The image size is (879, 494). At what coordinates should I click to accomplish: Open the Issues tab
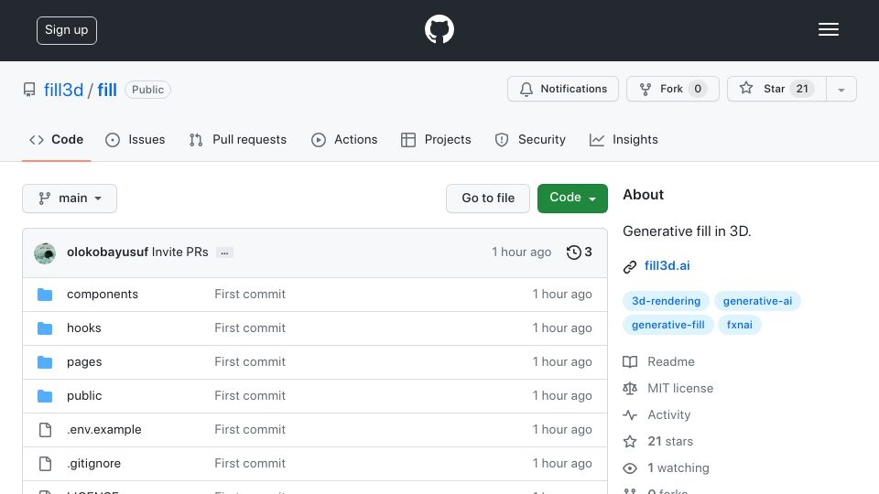[x=136, y=139]
